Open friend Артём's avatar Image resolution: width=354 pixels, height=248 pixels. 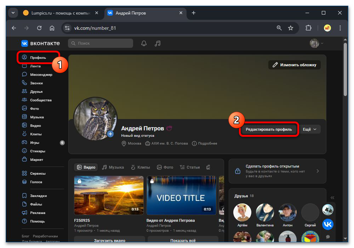pyautogui.click(x=242, y=212)
